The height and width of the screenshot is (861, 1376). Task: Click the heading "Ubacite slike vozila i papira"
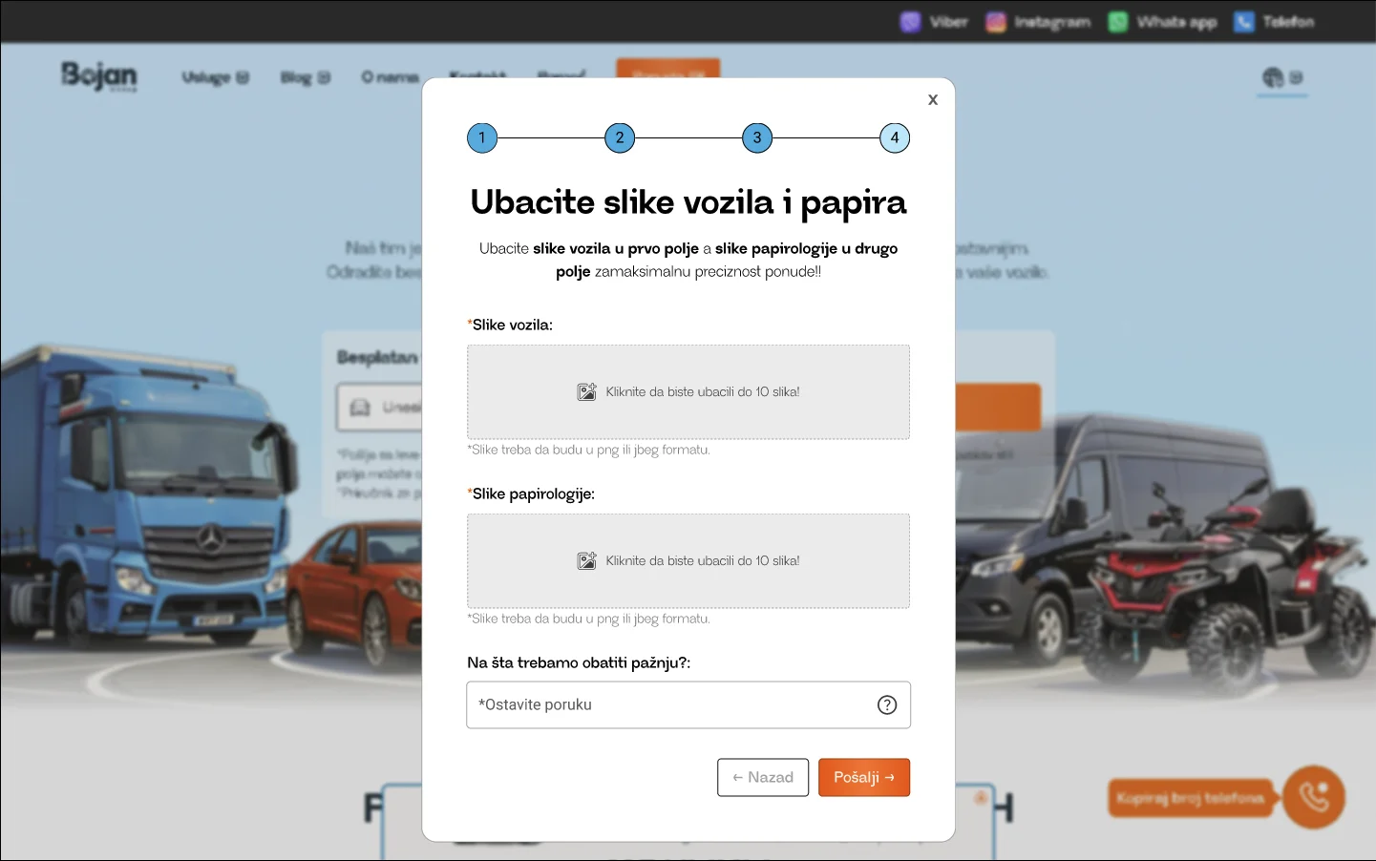coord(688,202)
